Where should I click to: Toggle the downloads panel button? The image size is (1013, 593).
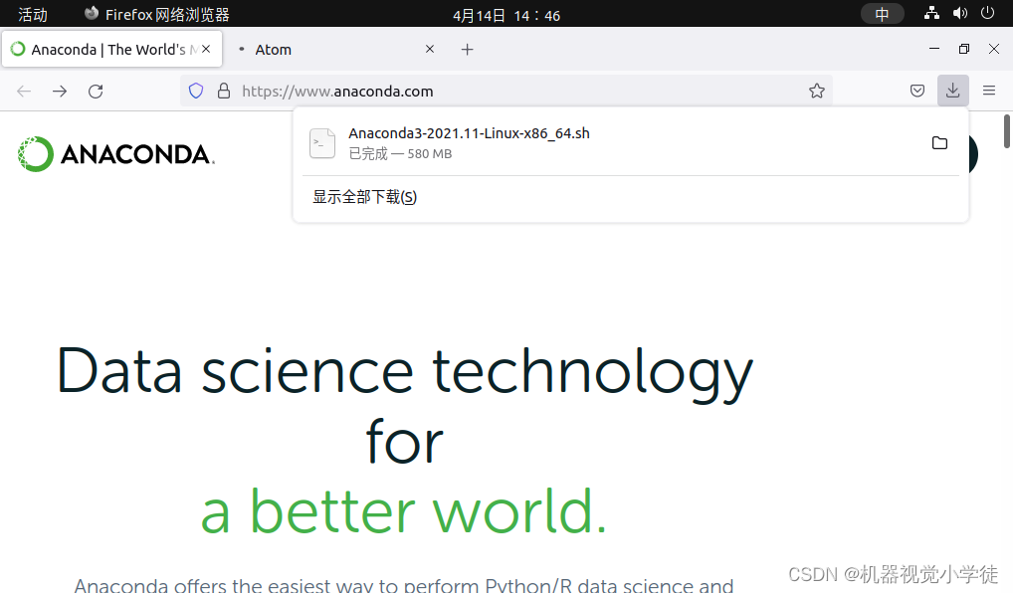pyautogui.click(x=953, y=91)
